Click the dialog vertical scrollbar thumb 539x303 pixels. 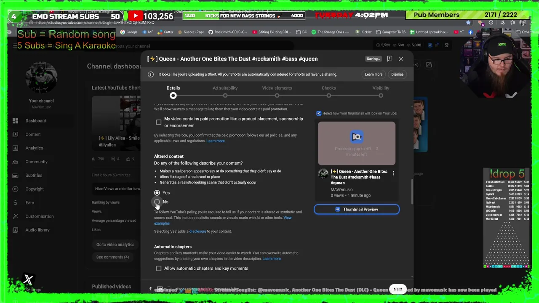412,191
